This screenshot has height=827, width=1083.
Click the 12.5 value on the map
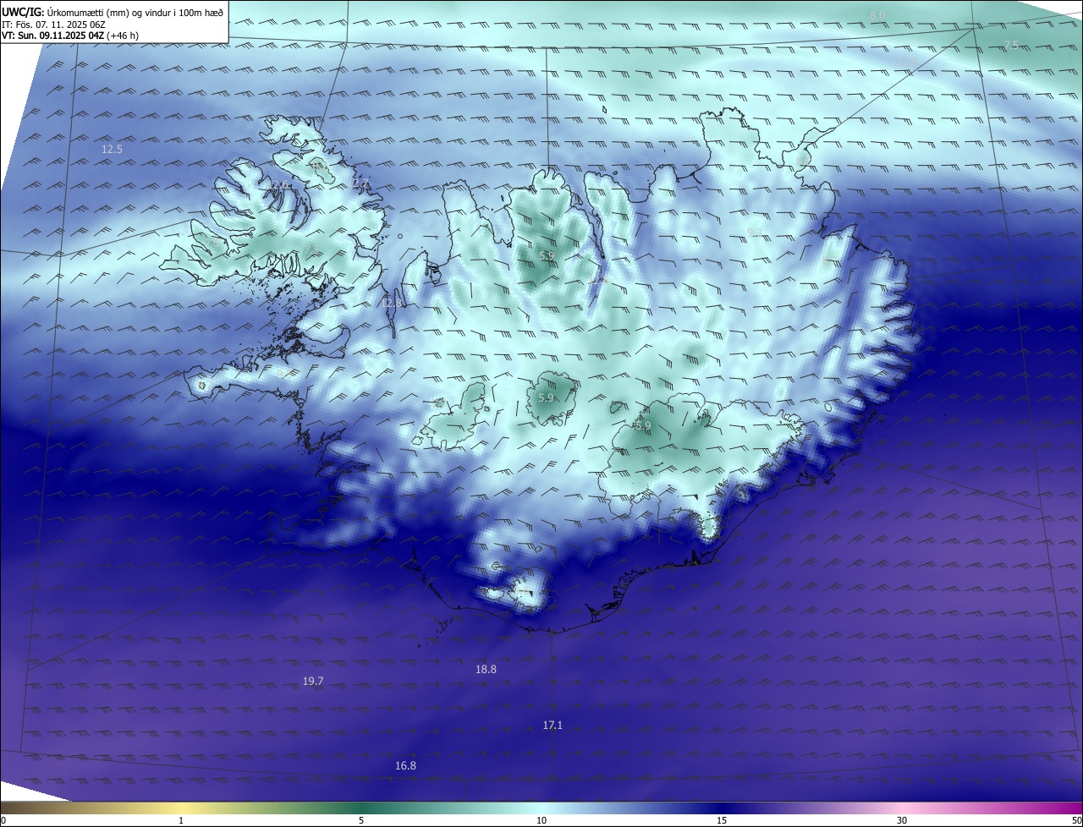coord(112,149)
